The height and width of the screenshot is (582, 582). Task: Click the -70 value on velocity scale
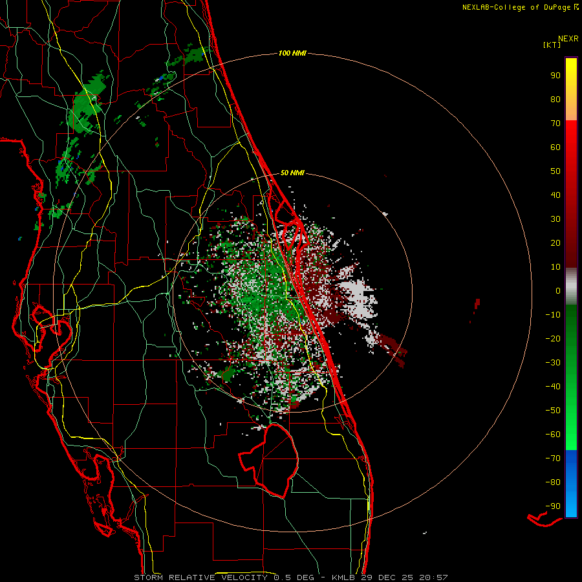coord(553,458)
